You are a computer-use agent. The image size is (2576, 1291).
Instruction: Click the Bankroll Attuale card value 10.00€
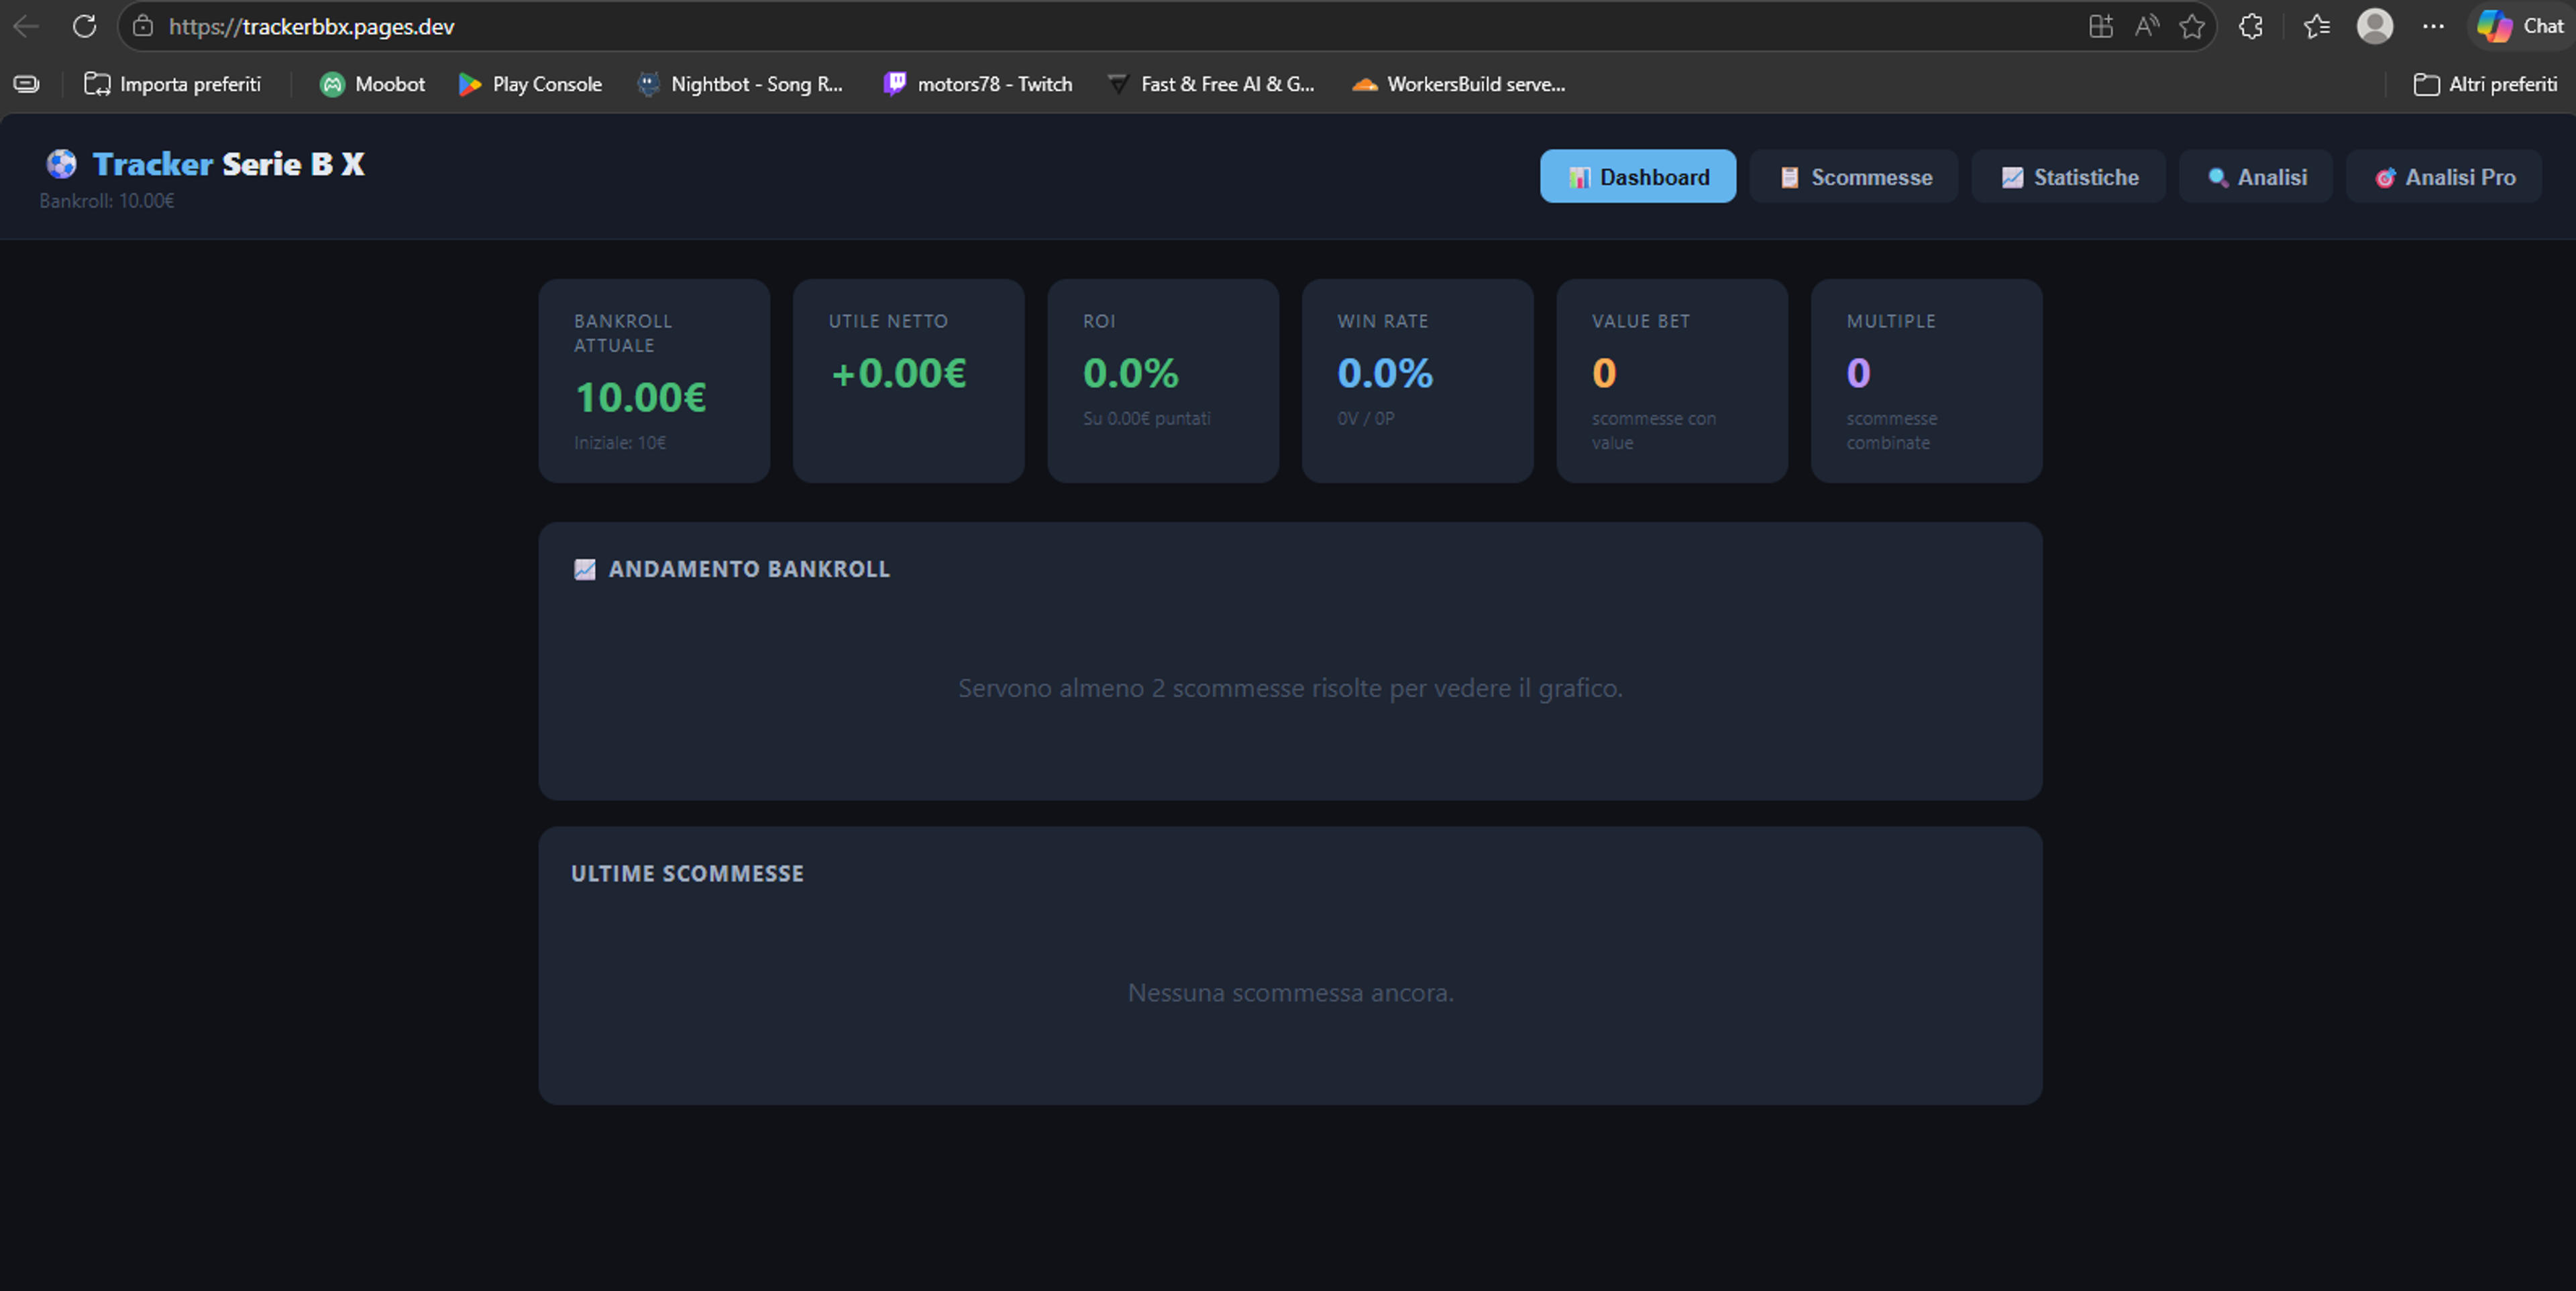coord(641,397)
